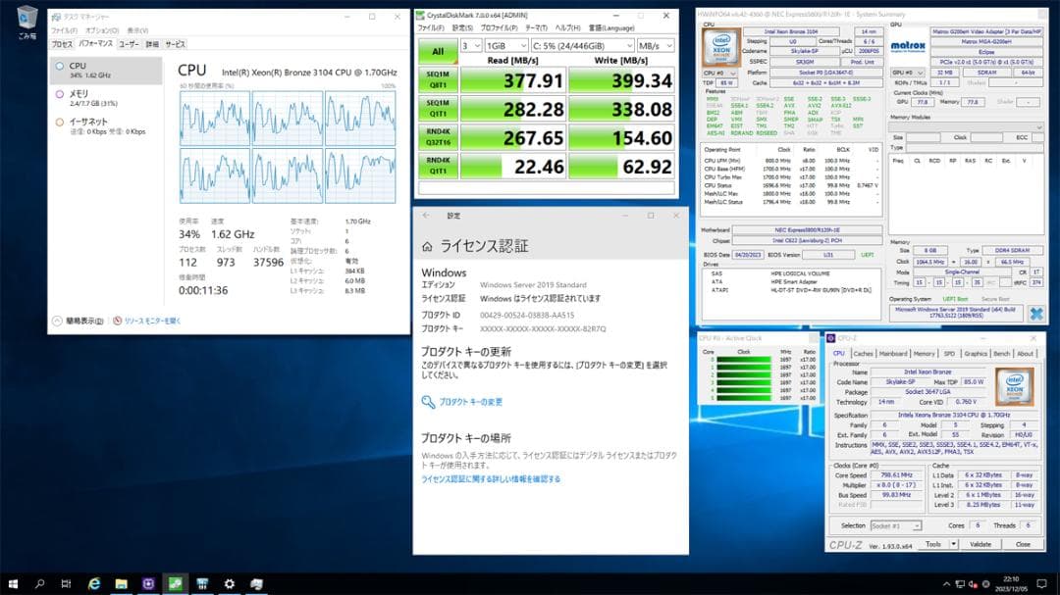Open Task View from the taskbar
1060x595 pixels.
coord(66,583)
